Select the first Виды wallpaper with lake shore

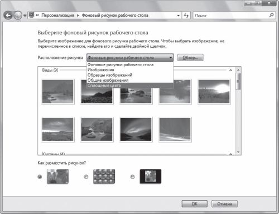pyautogui.click(x=58, y=92)
